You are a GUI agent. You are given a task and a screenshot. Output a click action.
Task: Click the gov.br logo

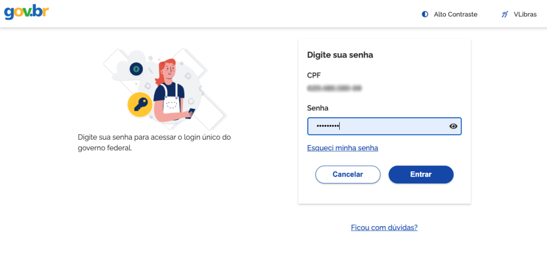coord(27,12)
